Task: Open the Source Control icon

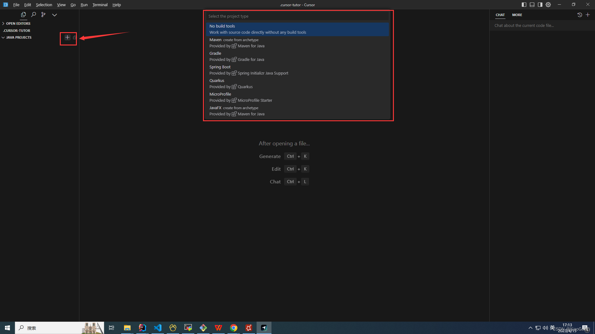Action: tap(43, 15)
